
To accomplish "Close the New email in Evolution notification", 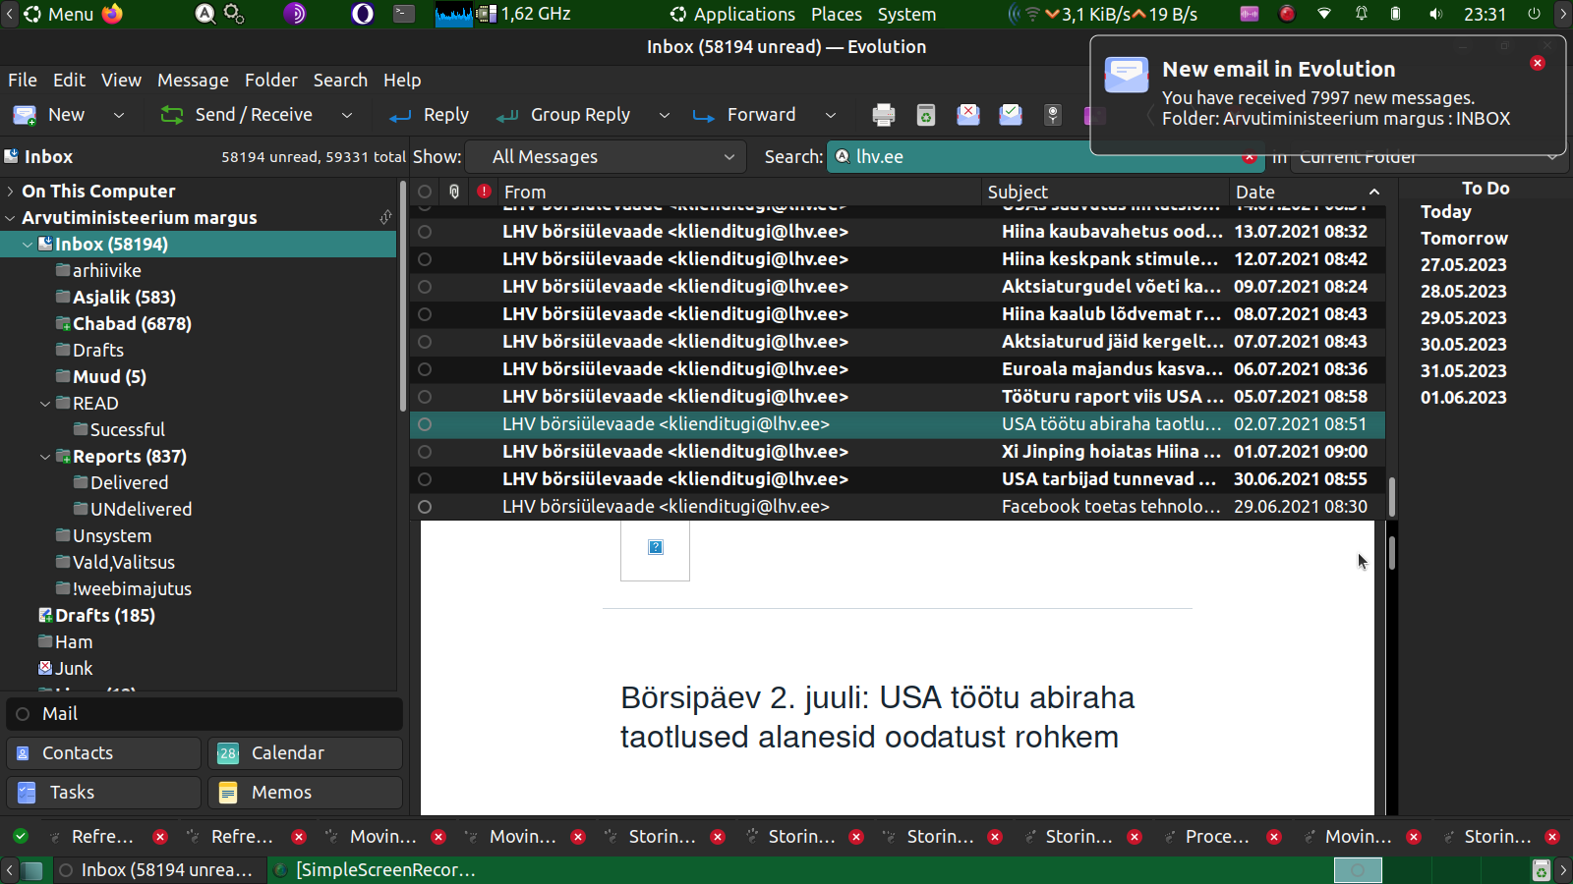I will tap(1538, 63).
